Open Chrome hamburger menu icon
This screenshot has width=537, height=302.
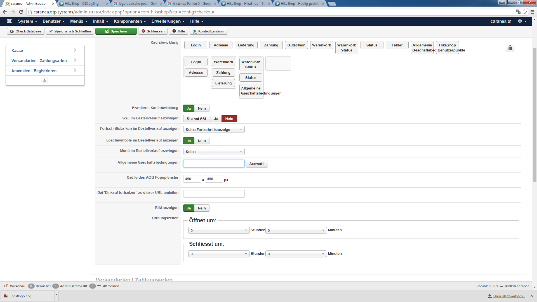[532, 12]
